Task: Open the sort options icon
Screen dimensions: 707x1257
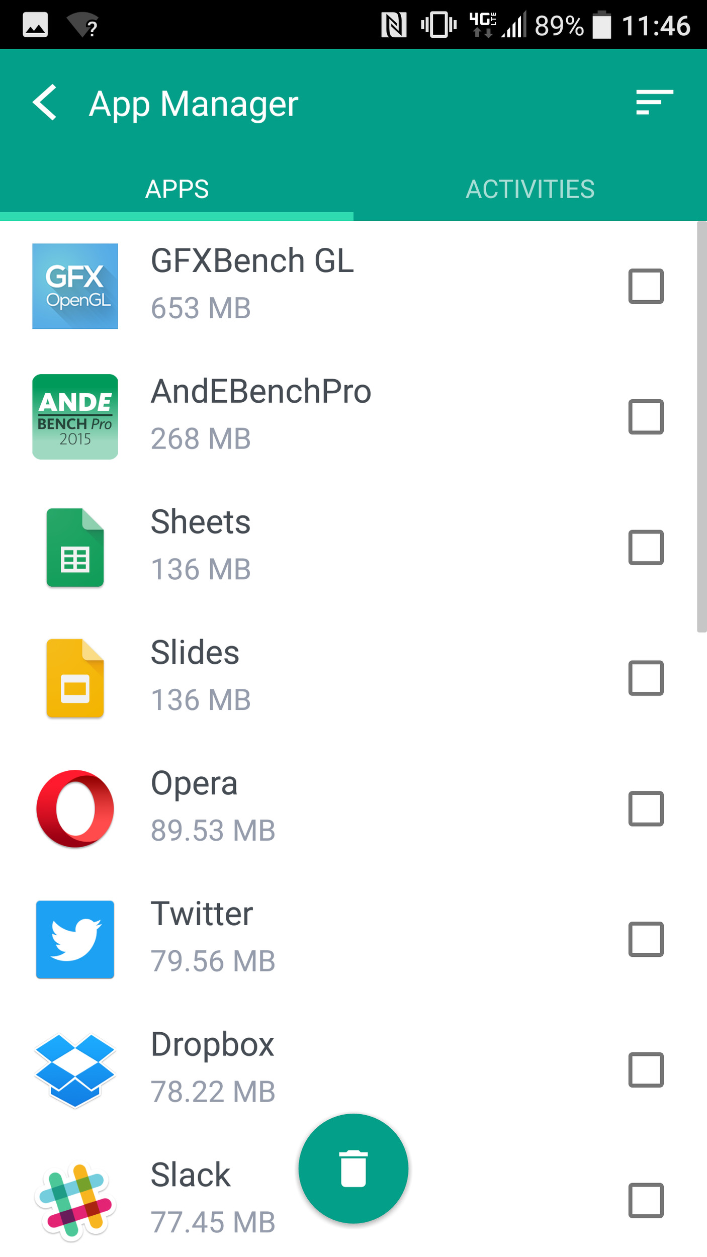Action: 654,102
